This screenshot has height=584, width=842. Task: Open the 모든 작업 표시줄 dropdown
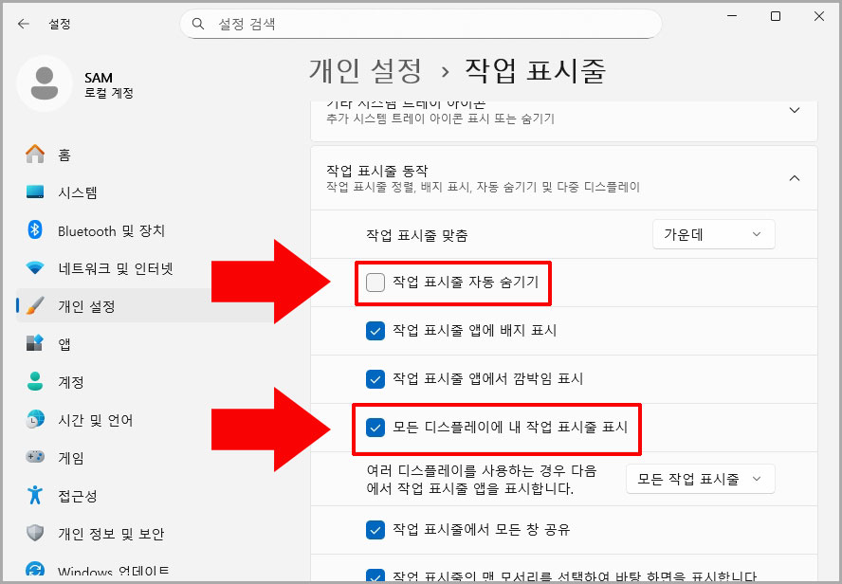[x=700, y=479]
